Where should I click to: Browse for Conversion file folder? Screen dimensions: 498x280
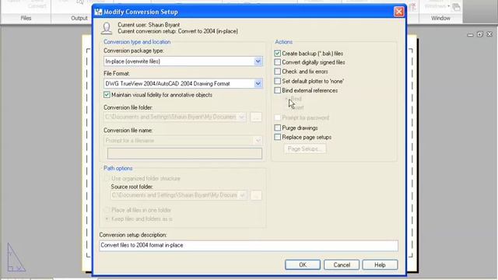256,117
